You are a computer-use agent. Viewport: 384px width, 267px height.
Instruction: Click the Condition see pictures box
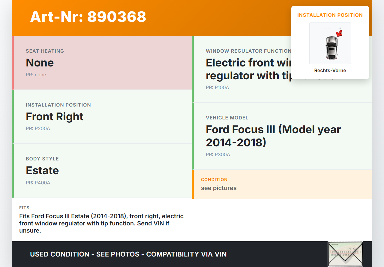[282, 184]
